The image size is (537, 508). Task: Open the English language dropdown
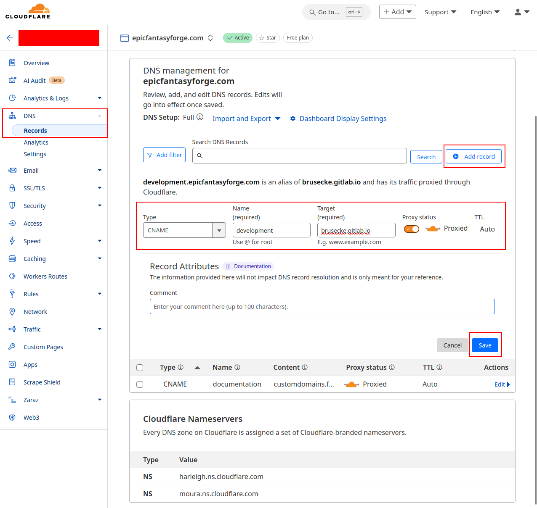tap(485, 12)
